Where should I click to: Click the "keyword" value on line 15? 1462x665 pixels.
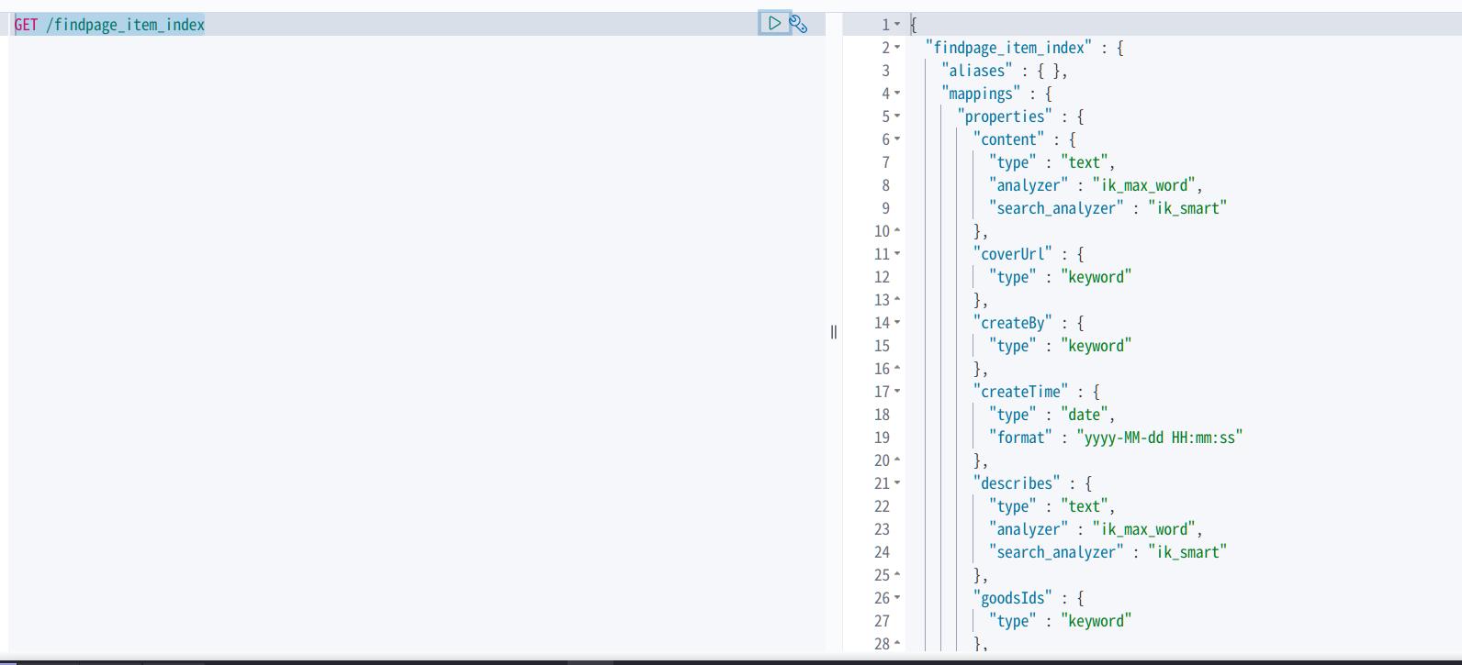(1096, 346)
